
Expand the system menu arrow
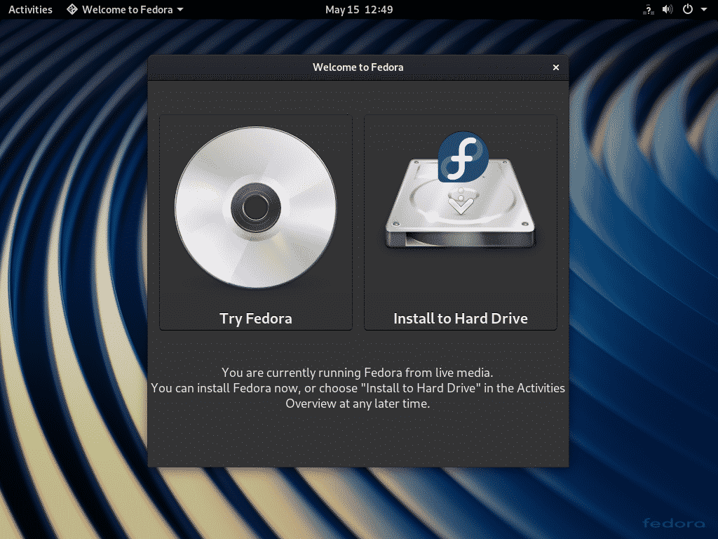(x=704, y=9)
